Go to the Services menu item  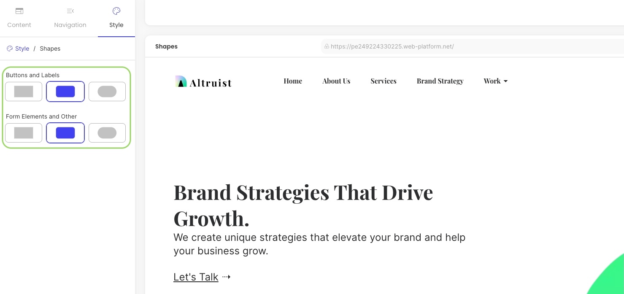point(384,81)
